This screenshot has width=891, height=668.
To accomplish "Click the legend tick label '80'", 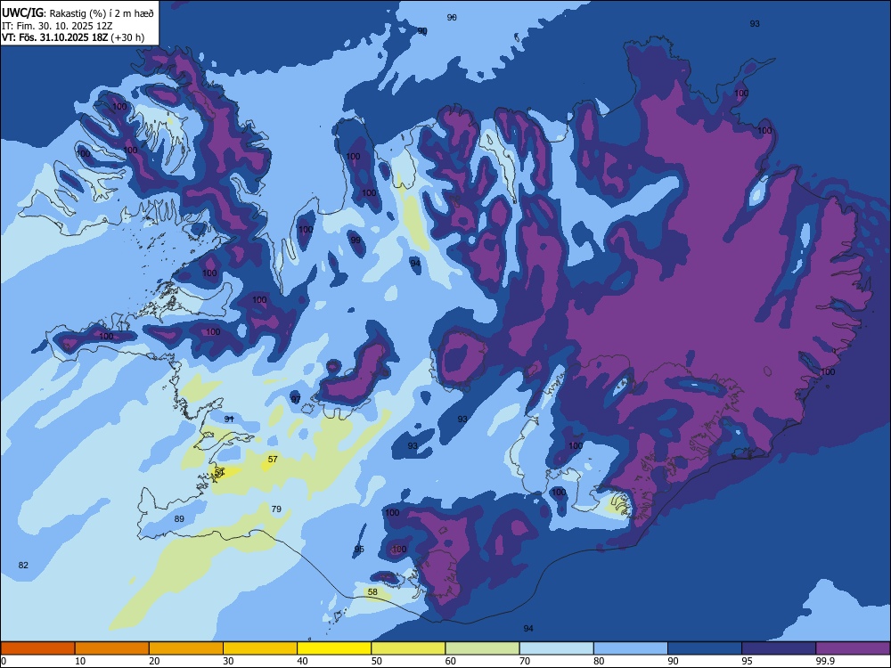I will pos(600,661).
